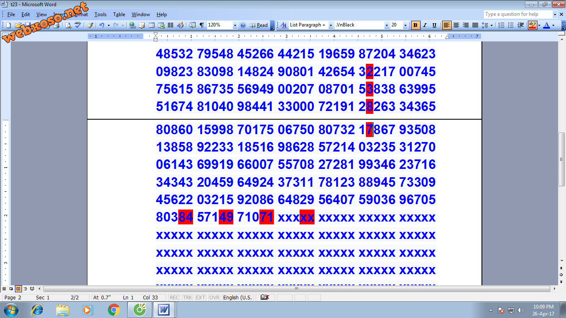Expand the Line Spacing dropdown arrow
The height and width of the screenshot is (318, 566).
coord(491,25)
